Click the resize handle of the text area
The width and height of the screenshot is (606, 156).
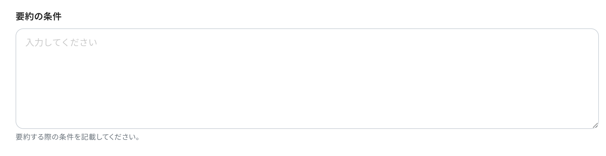point(595,125)
